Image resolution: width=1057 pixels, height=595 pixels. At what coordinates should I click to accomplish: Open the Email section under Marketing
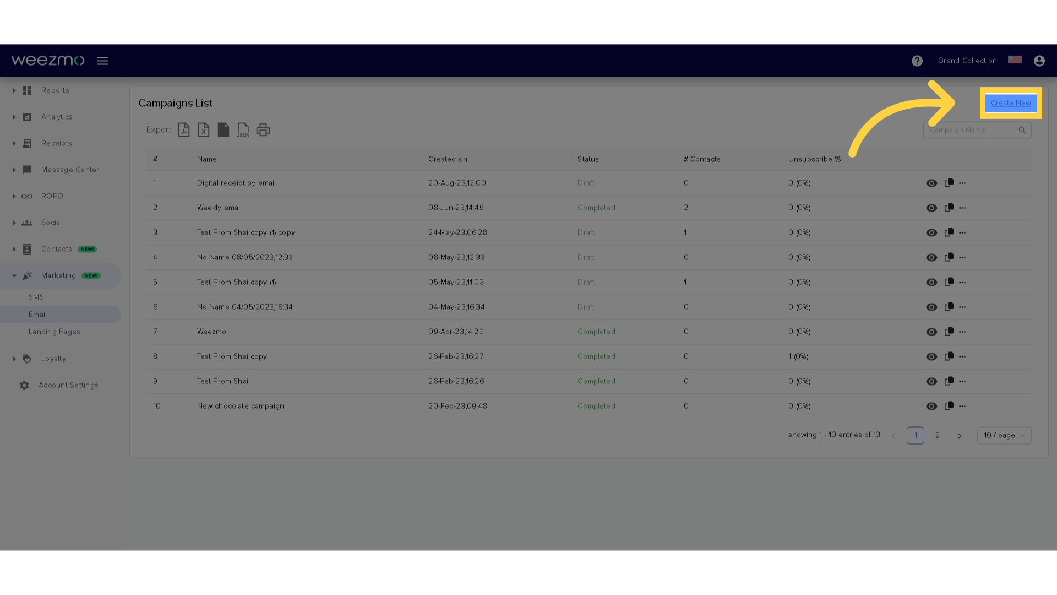click(x=38, y=314)
